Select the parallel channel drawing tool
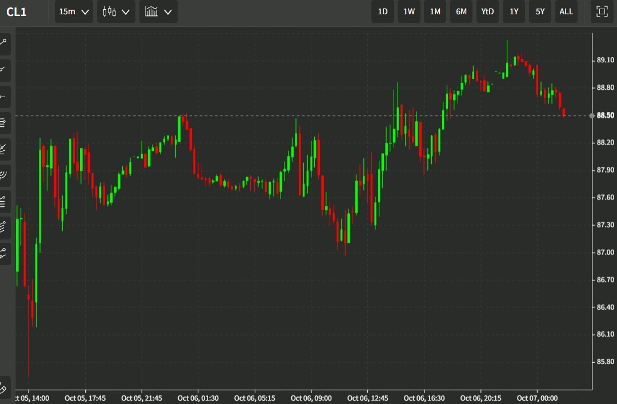 point(3,227)
